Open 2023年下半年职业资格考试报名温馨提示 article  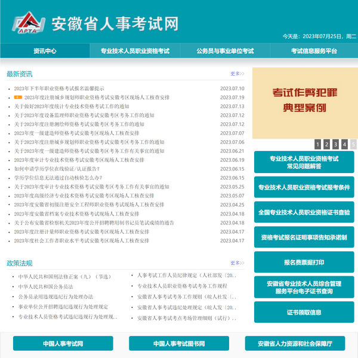pyautogui.click(x=59, y=88)
